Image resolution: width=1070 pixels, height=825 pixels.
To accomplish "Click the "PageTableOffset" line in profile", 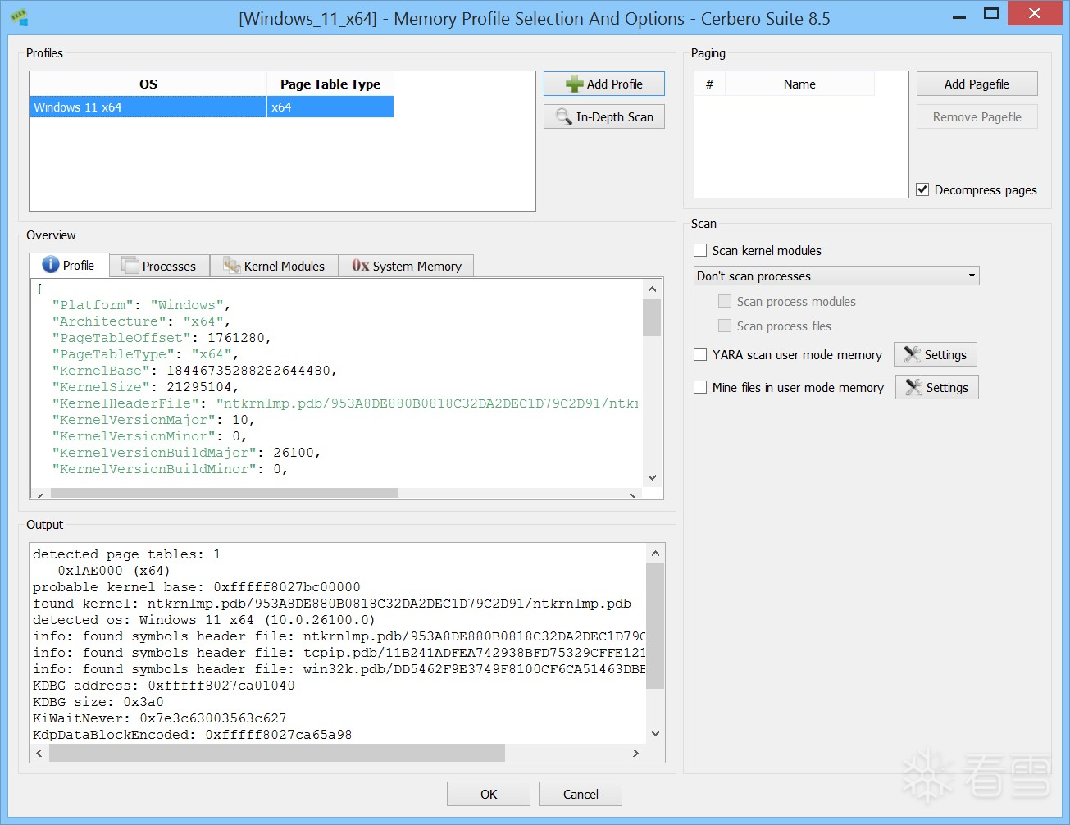I will (162, 338).
